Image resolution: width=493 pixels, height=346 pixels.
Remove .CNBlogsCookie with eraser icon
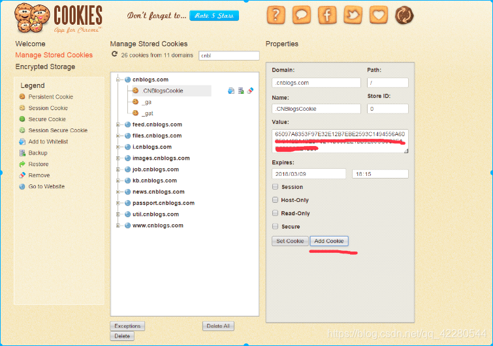[250, 91]
